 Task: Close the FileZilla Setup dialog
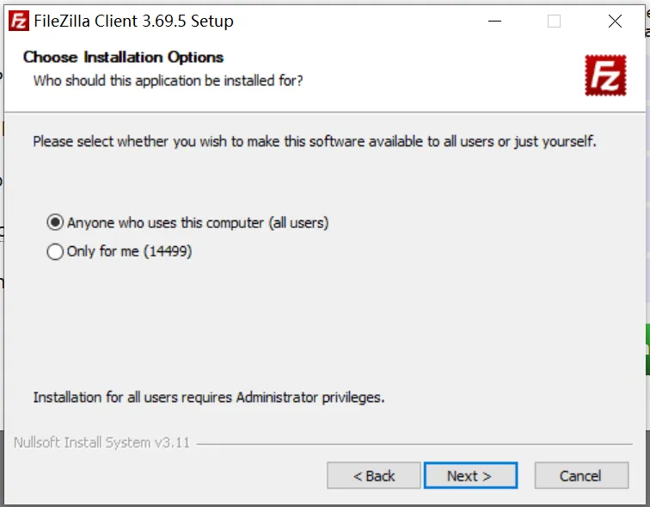615,22
